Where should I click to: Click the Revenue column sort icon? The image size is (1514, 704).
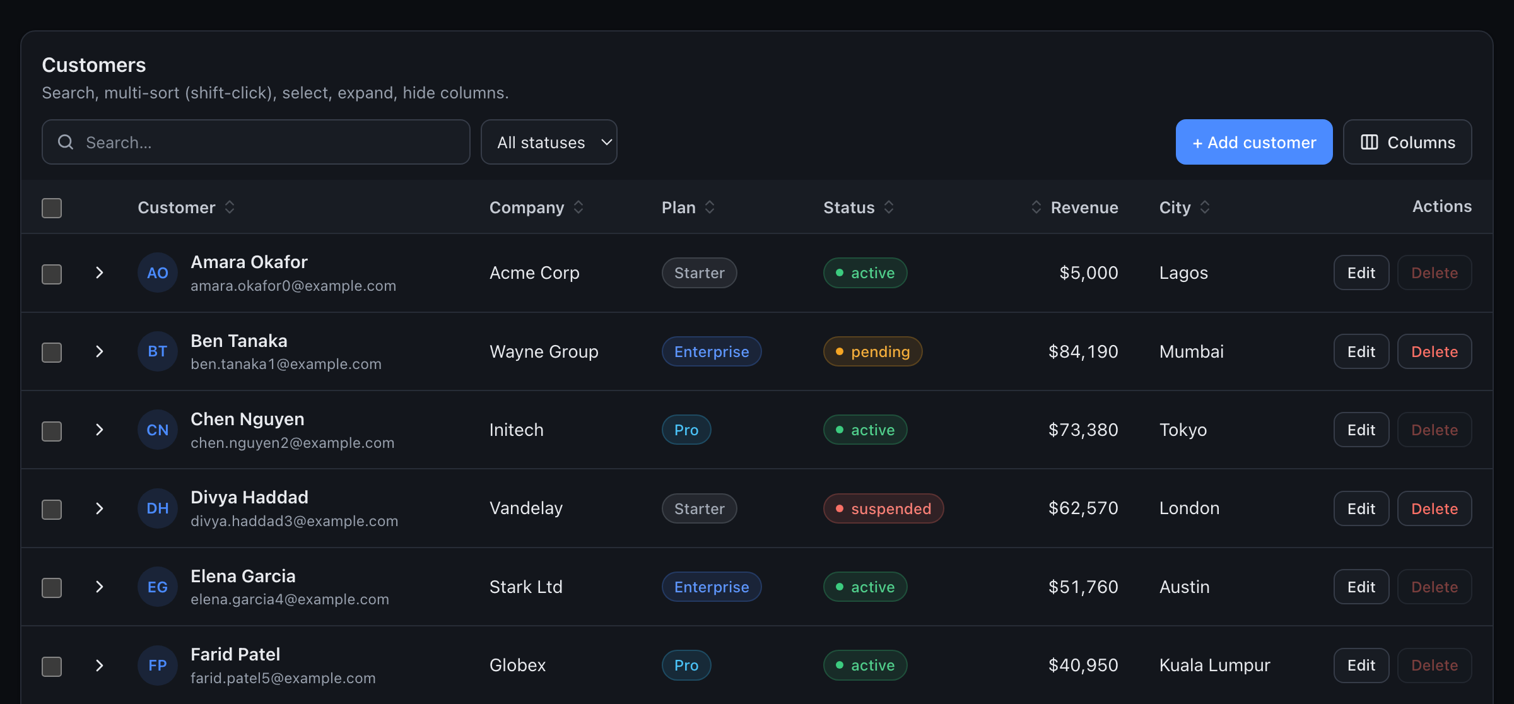1036,207
